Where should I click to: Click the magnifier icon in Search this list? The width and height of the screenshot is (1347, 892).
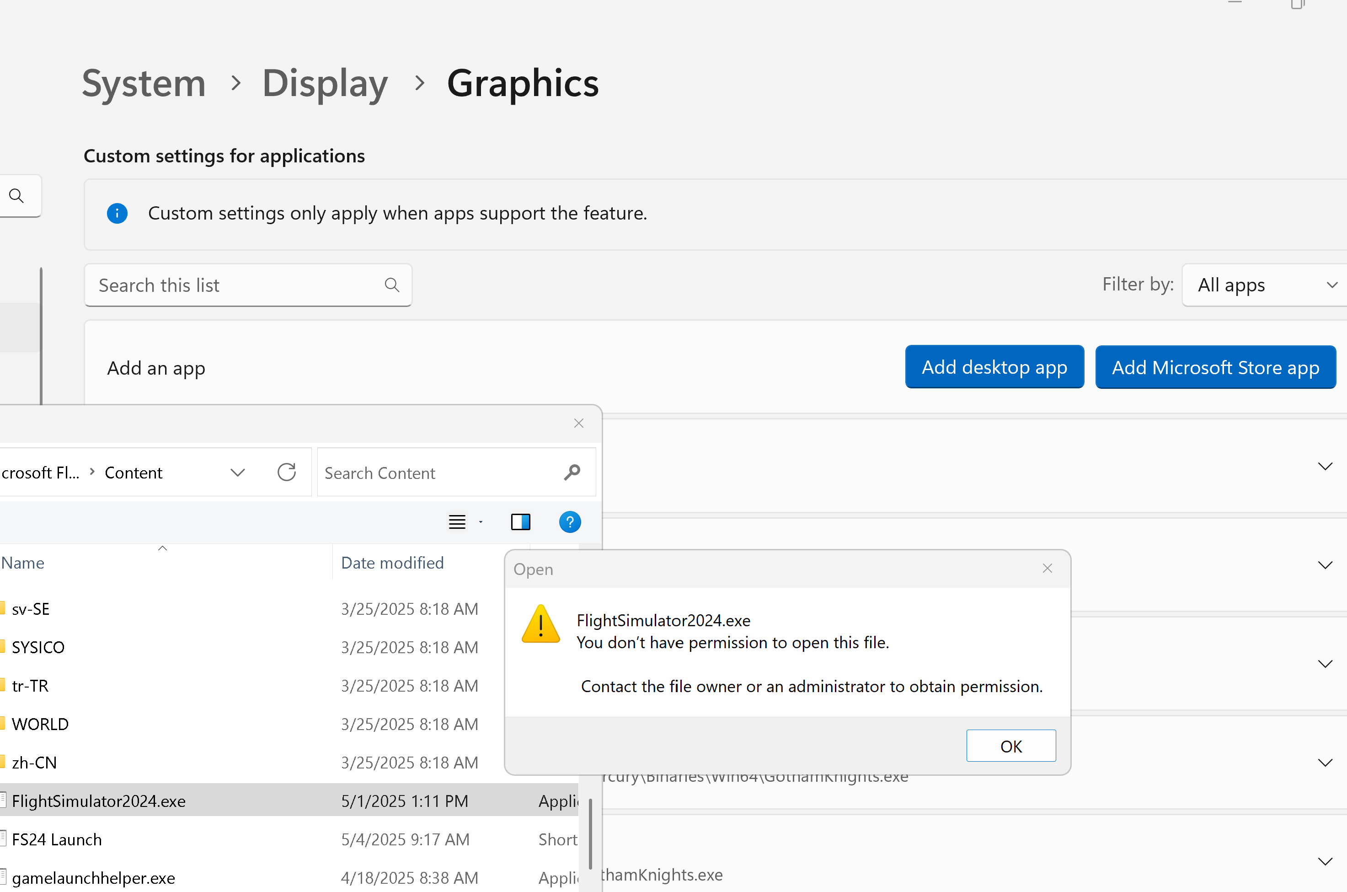coord(392,285)
